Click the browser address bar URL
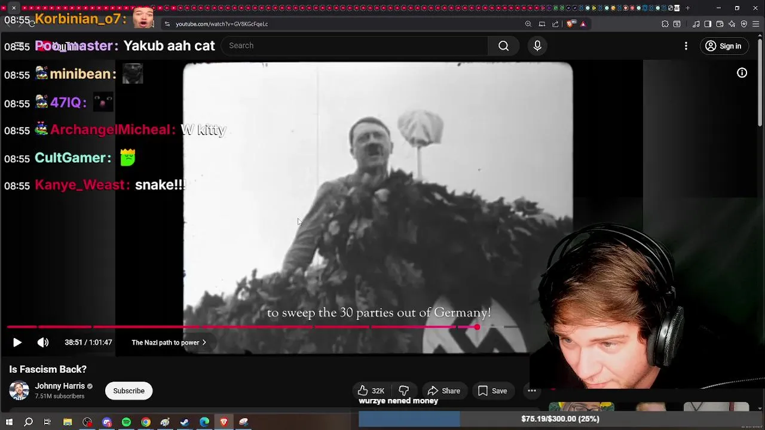Viewport: 765px width, 430px height. (222, 24)
